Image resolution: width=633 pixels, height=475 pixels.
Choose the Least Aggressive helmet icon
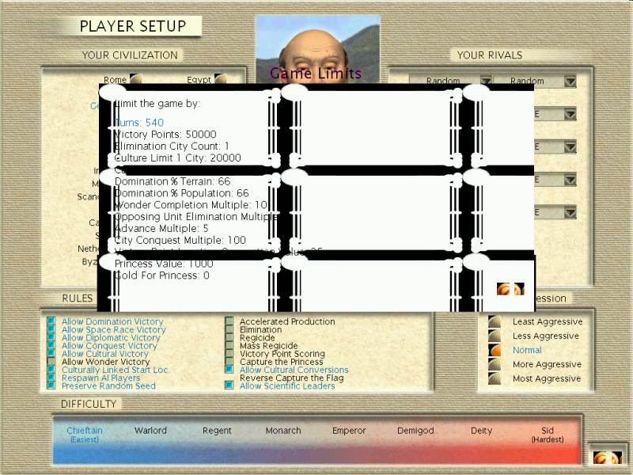click(495, 321)
